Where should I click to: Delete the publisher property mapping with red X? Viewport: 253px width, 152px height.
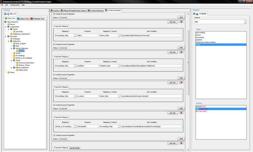pyautogui.click(x=181, y=52)
